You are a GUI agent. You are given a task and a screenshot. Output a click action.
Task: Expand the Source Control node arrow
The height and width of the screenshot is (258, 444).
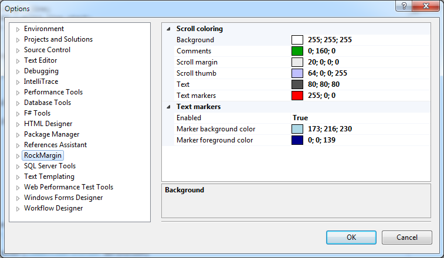18,50
